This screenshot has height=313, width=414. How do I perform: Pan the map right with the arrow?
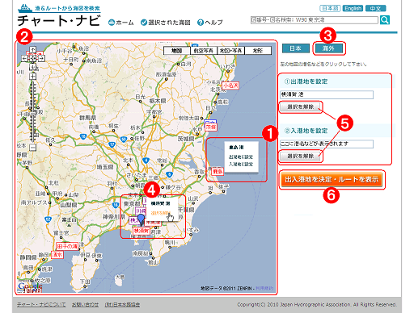(41, 58)
